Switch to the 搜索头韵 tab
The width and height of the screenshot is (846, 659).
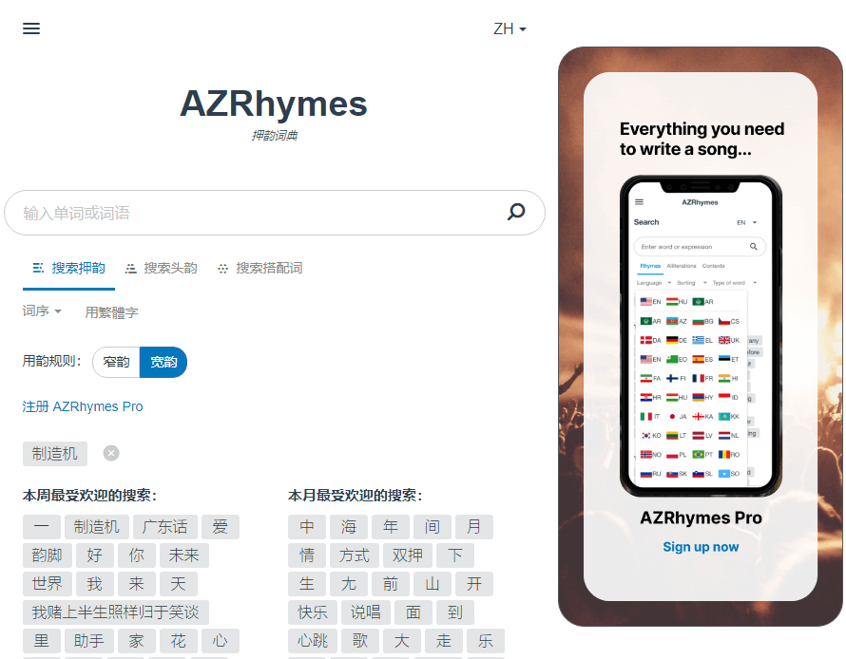tap(162, 269)
